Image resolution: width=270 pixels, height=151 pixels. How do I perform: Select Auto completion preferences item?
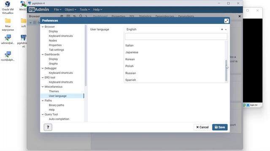click(59, 119)
